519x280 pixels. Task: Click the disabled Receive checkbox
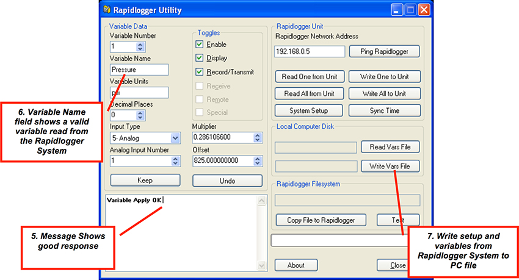click(199, 86)
